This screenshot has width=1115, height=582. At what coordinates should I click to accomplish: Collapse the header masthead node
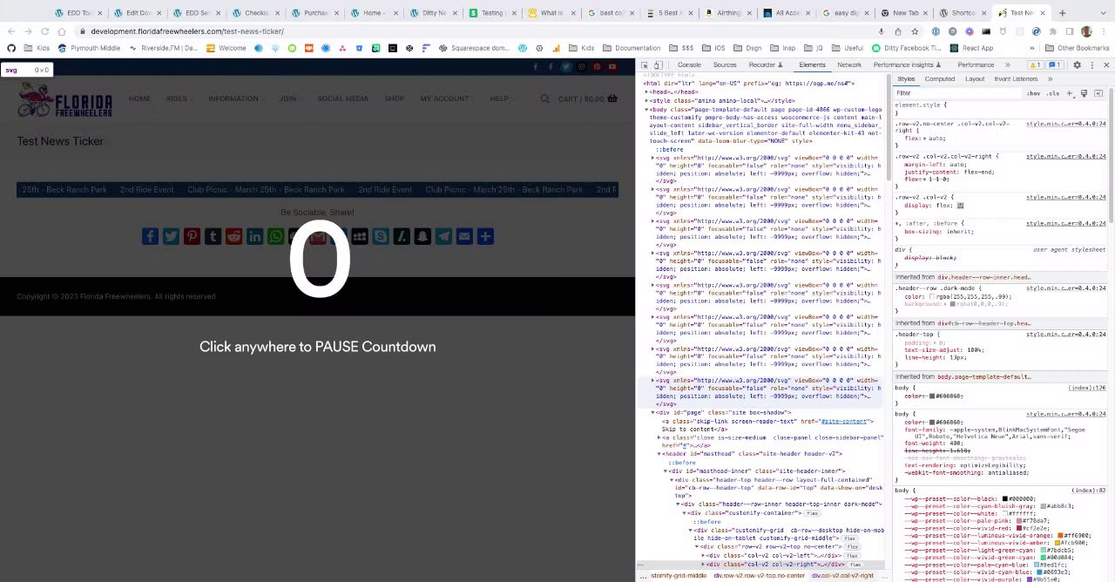tap(659, 454)
